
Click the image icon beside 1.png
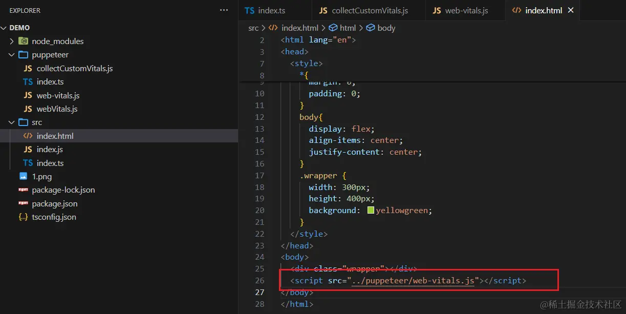(x=23, y=176)
